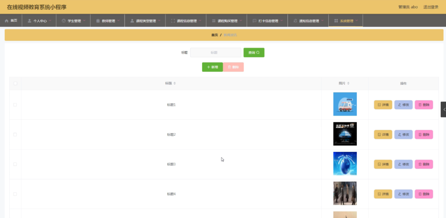Check the checkbox for row 标题2
Viewport: 446px width, 218px height.
[15, 134]
